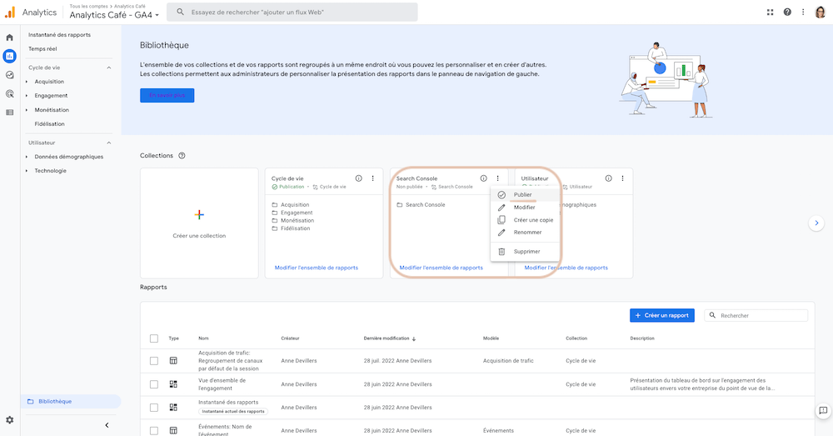Click the info icon on Search Console card
833x436 pixels.
coord(483,178)
